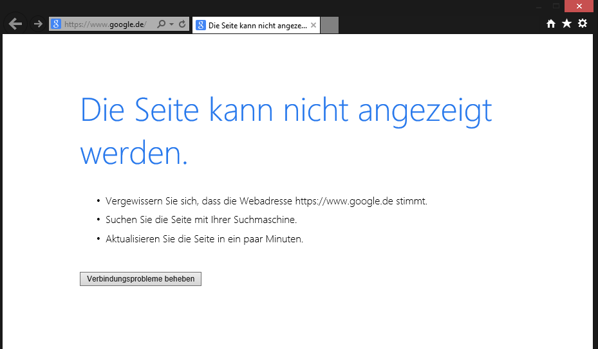Open Tools menu with the gear icon
The image size is (598, 349).
[583, 24]
